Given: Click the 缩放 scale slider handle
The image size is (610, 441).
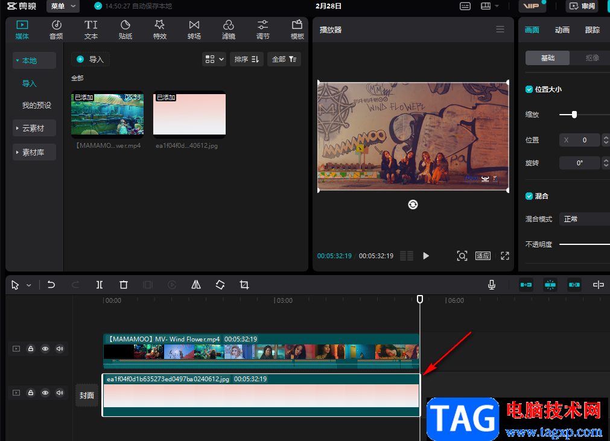Looking at the screenshot, I should pyautogui.click(x=574, y=115).
